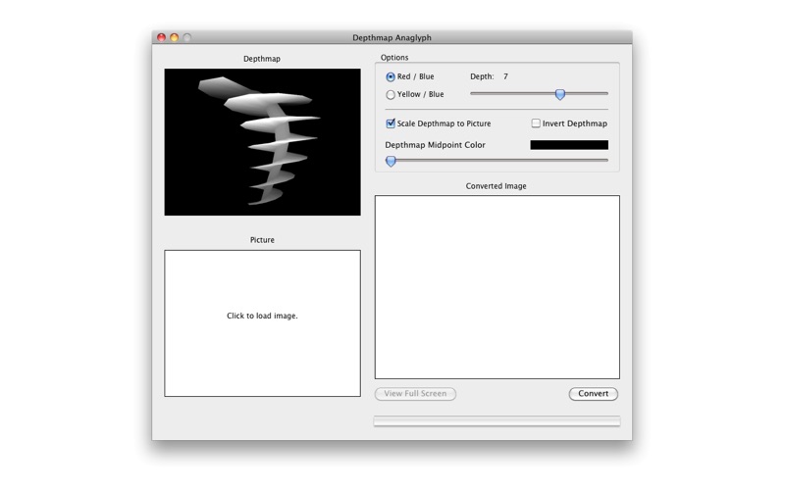
Task: Click the Picture box to load image
Action: tap(262, 323)
